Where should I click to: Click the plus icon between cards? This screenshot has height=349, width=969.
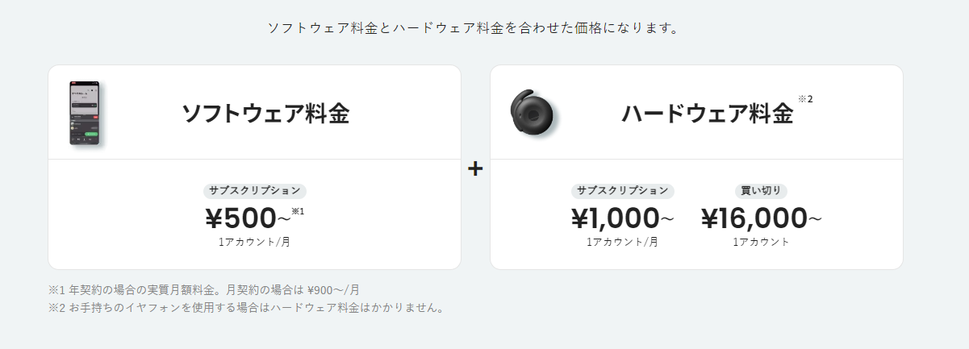point(475,169)
